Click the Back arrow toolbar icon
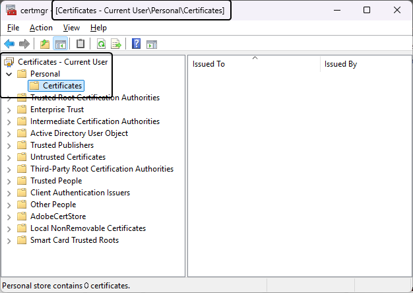Viewport: 413px width, 293px height. 9,44
